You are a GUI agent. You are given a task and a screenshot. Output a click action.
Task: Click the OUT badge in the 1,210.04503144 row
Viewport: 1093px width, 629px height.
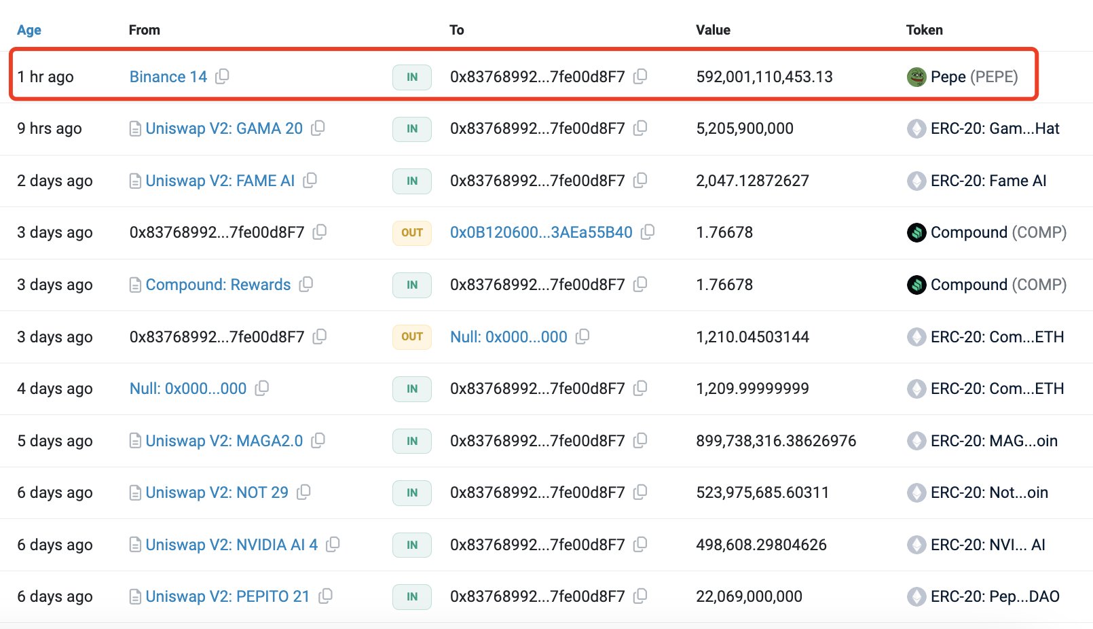412,336
